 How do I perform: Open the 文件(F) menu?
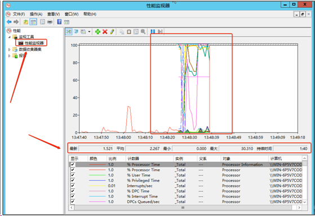pyautogui.click(x=19, y=14)
